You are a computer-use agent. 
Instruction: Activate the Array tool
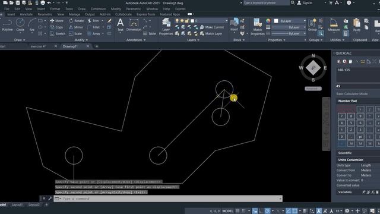click(x=94, y=34)
